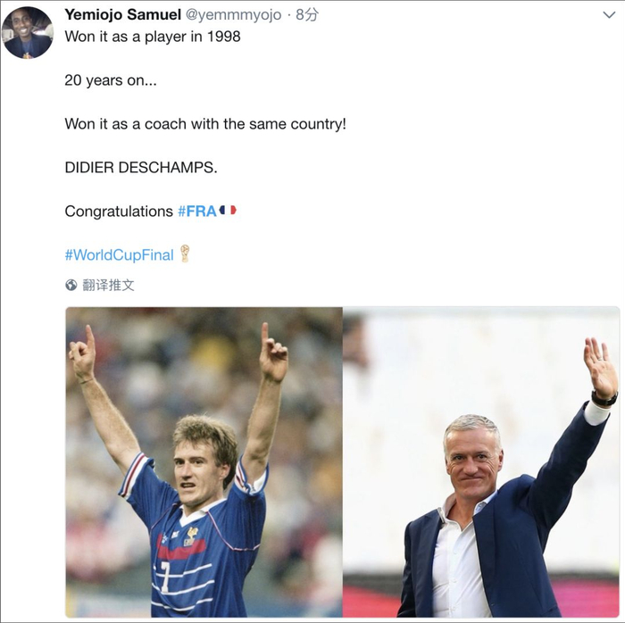Click the 8分 timestamp

point(307,14)
